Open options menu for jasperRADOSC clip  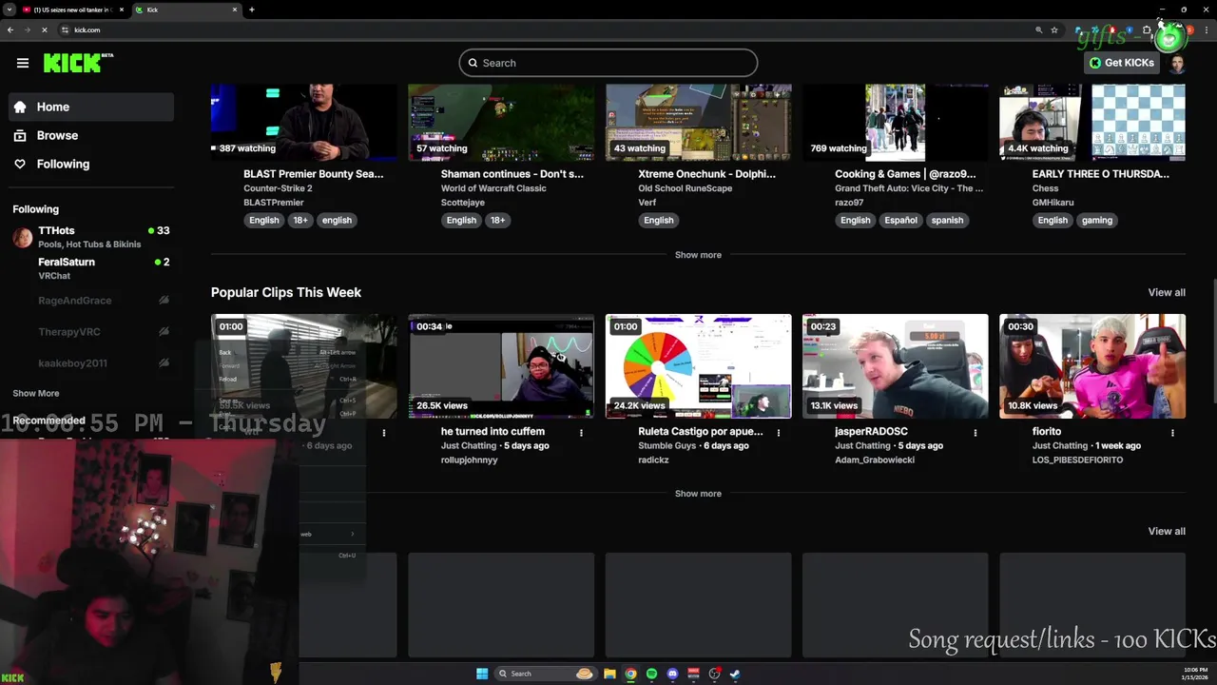(x=975, y=433)
